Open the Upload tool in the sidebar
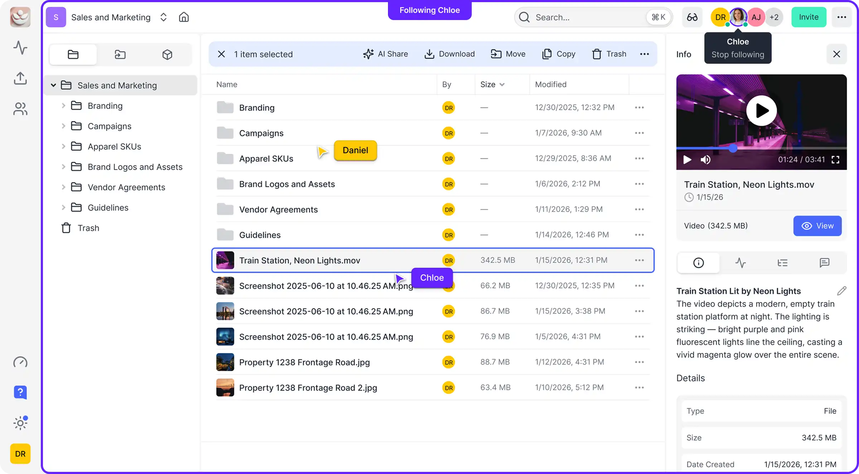Viewport: 859px width, 474px height. (x=20, y=78)
